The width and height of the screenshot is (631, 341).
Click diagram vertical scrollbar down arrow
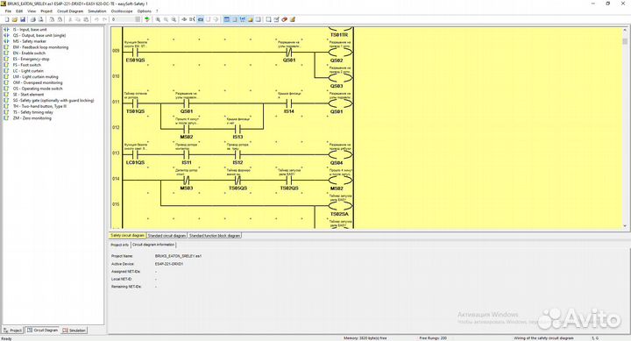pyautogui.click(x=625, y=226)
